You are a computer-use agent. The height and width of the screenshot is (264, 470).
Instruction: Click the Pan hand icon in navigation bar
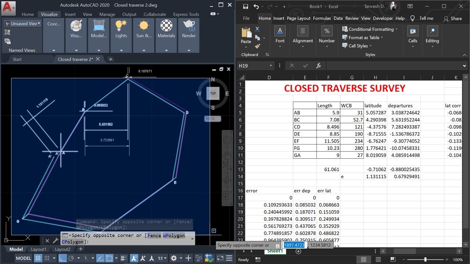coord(228,155)
